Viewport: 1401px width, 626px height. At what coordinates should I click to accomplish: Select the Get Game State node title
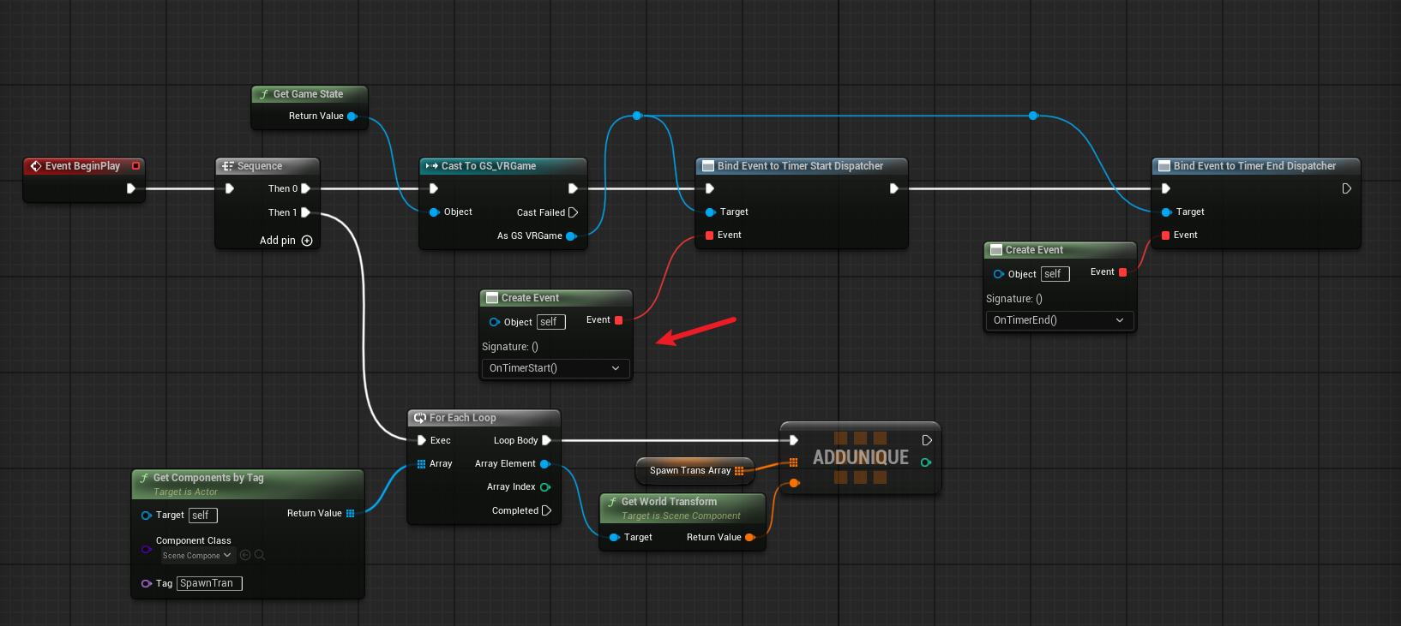(308, 94)
